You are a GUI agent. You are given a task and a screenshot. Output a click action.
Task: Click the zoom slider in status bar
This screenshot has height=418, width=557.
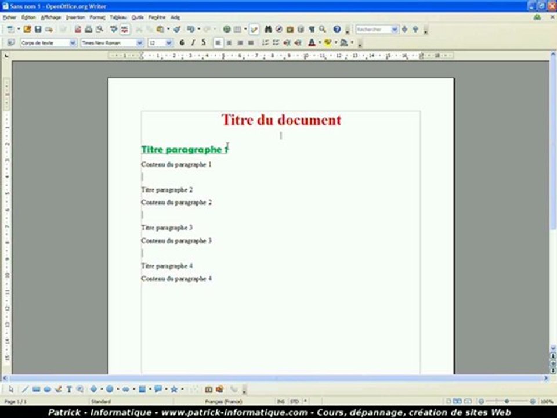[x=507, y=401]
